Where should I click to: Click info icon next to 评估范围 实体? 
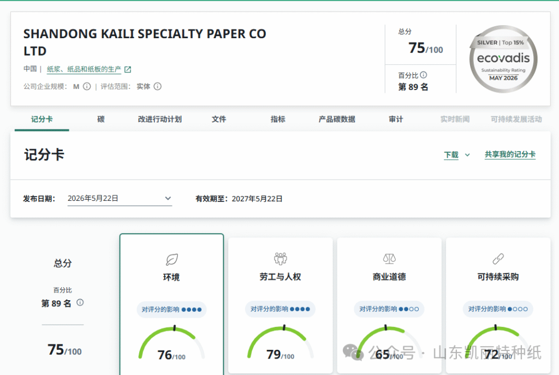click(x=158, y=86)
